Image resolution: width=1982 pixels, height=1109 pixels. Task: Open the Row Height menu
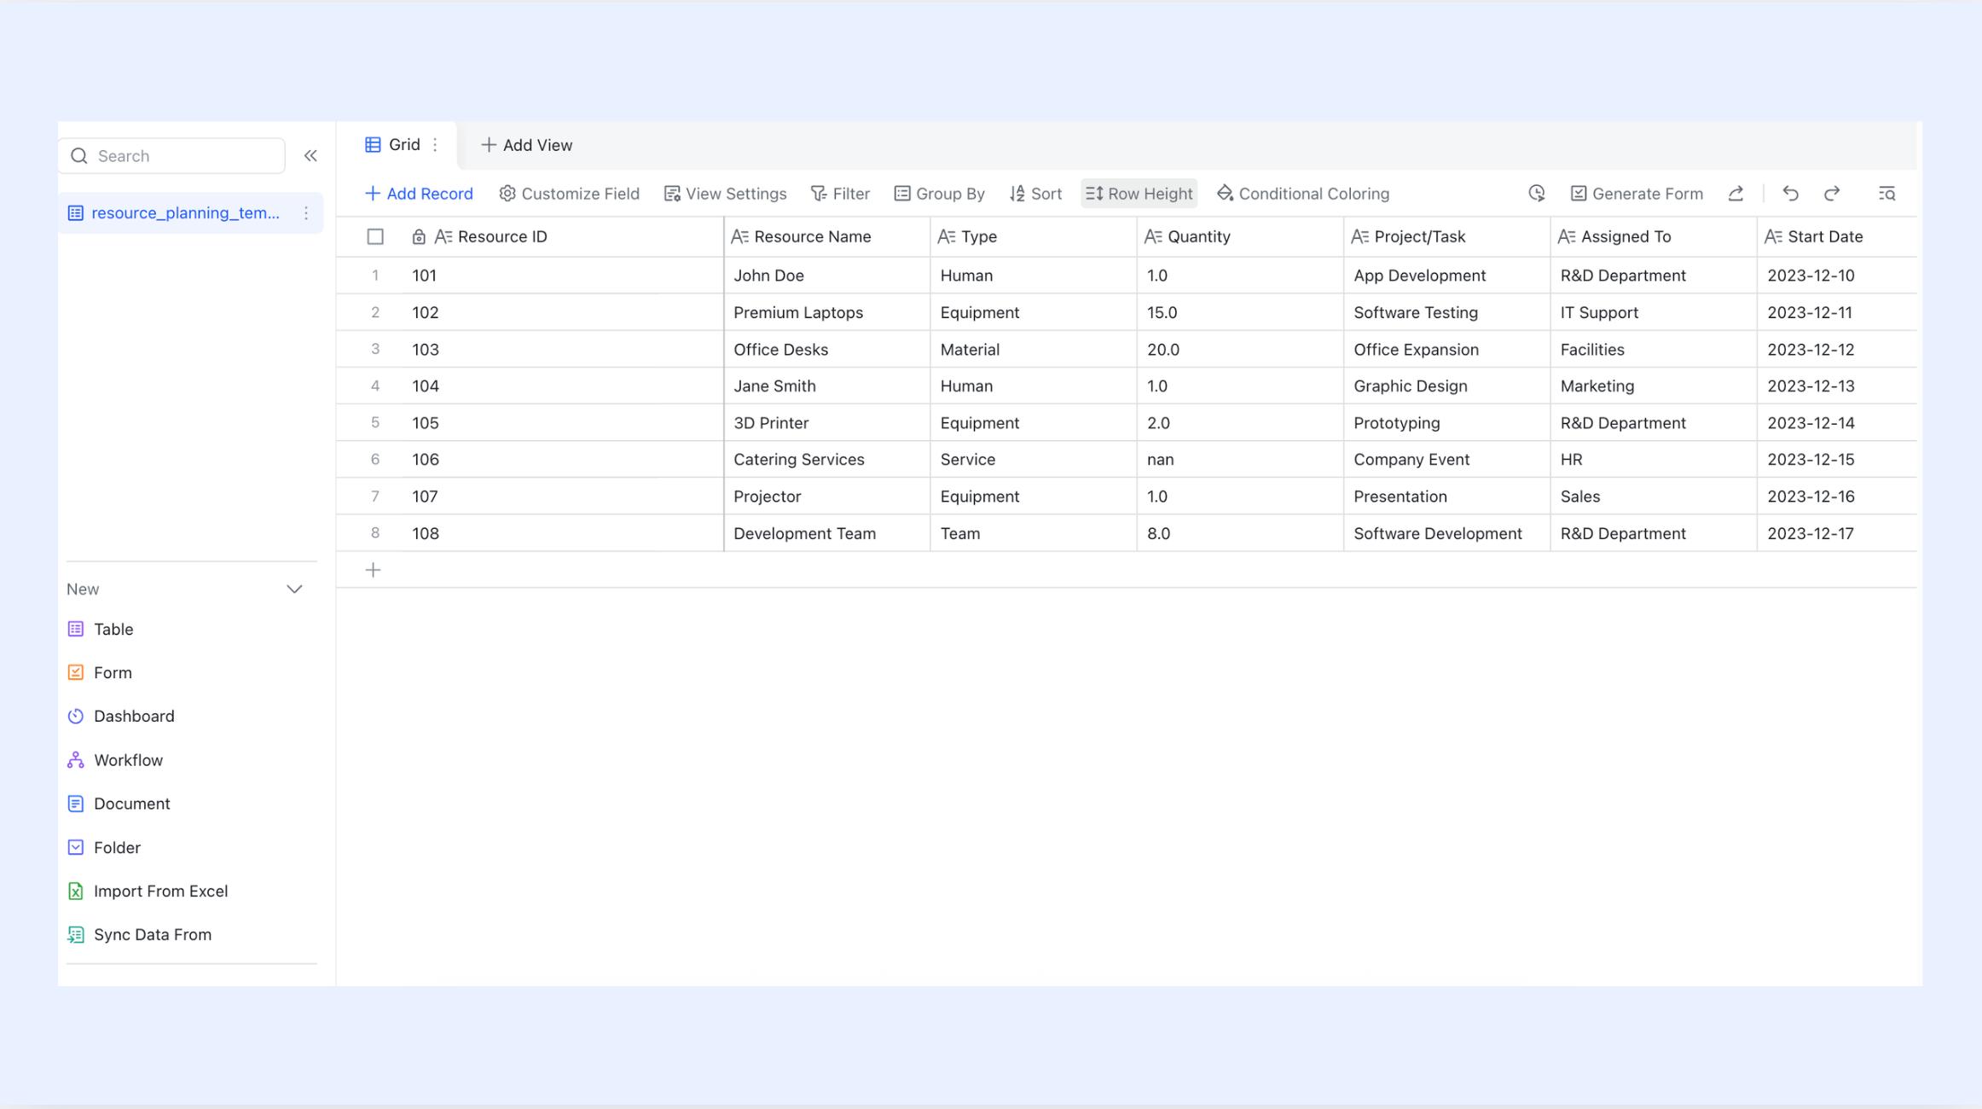(1139, 194)
